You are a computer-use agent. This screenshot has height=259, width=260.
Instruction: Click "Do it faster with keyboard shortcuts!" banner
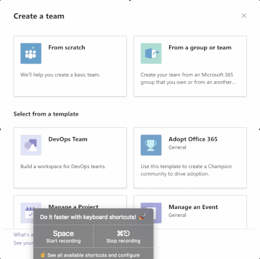94,217
